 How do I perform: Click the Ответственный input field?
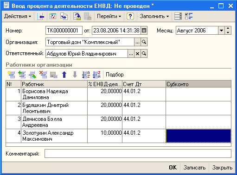[87, 54]
